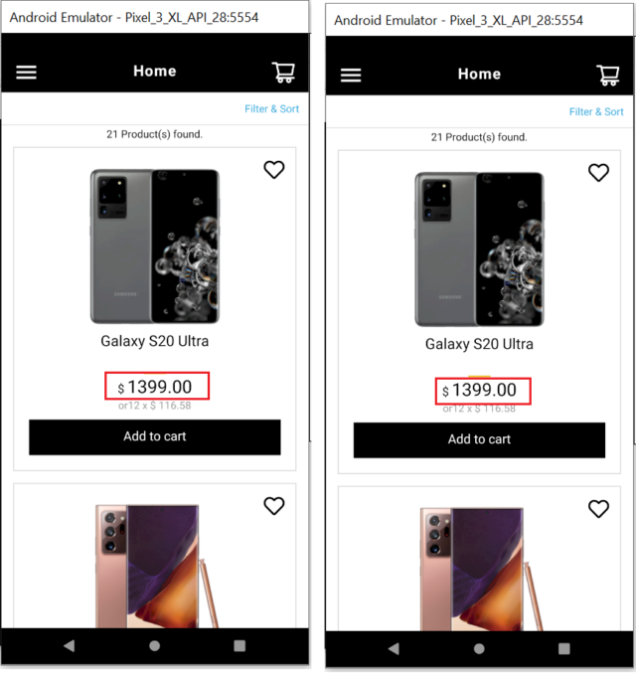The height and width of the screenshot is (675, 636).
Task: Open Filter & Sort in right emulator
Action: pyautogui.click(x=596, y=112)
